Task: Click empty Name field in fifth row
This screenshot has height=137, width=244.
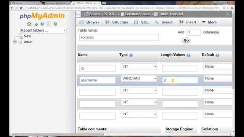Action: (x=98, y=116)
